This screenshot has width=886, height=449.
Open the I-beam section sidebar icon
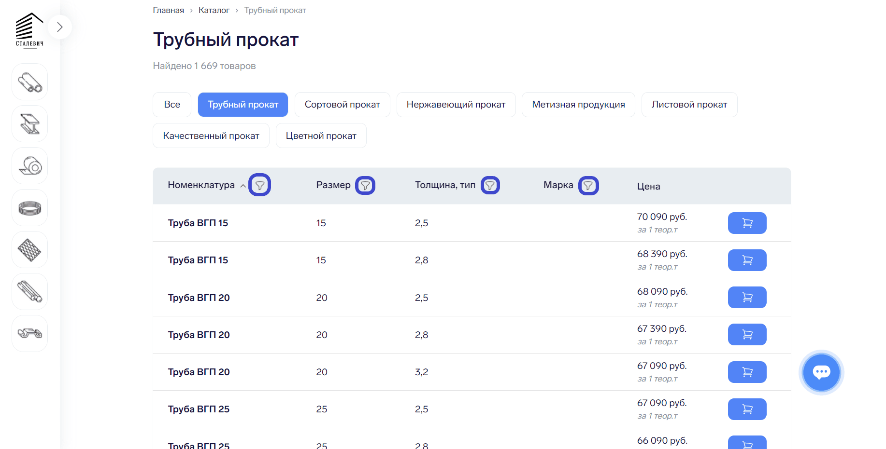[30, 124]
